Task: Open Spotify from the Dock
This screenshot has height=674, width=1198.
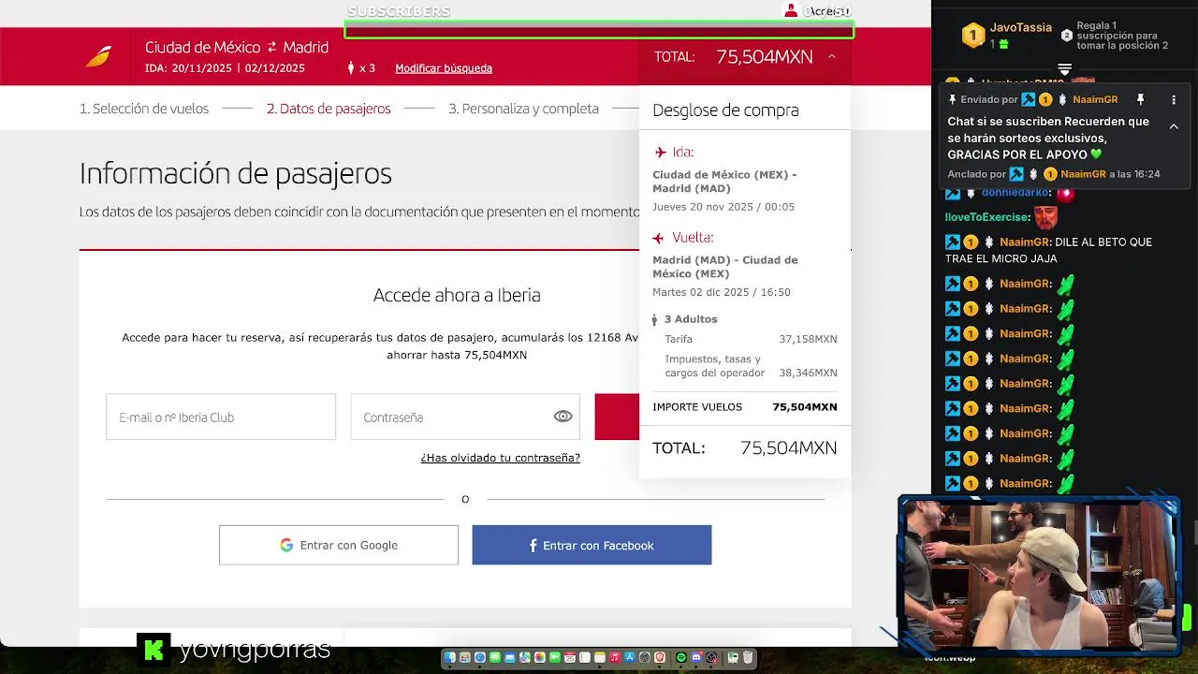Action: click(681, 657)
